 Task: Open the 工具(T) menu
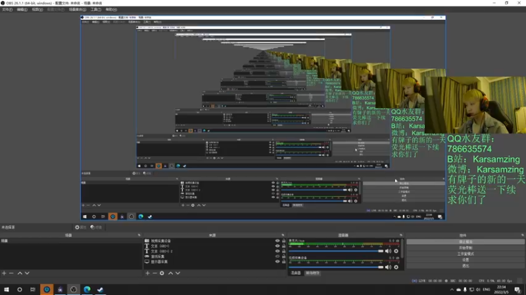tap(95, 10)
